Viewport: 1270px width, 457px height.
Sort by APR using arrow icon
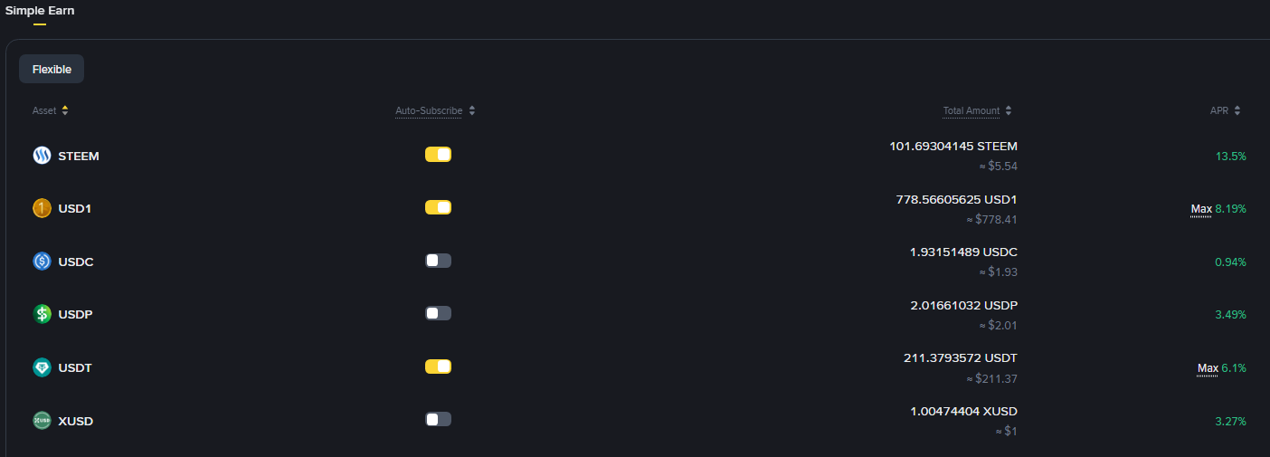coord(1237,110)
